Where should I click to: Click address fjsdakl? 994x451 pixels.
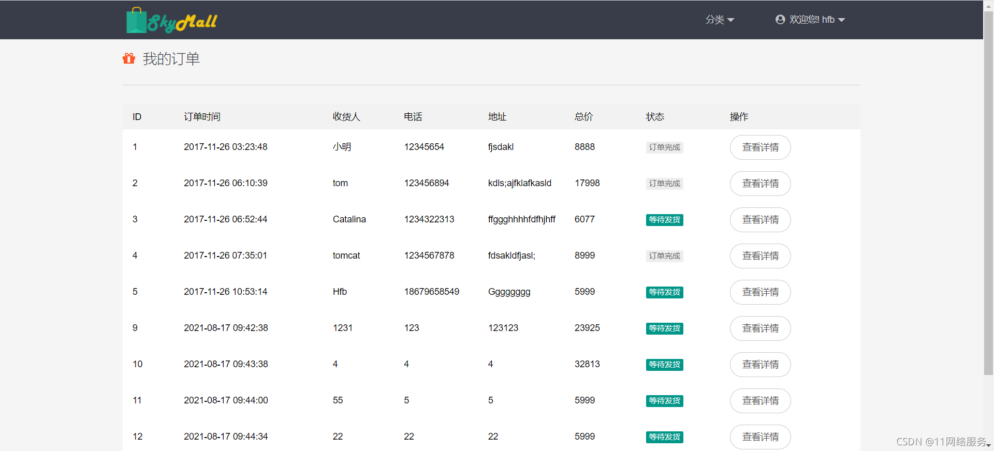tap(501, 147)
